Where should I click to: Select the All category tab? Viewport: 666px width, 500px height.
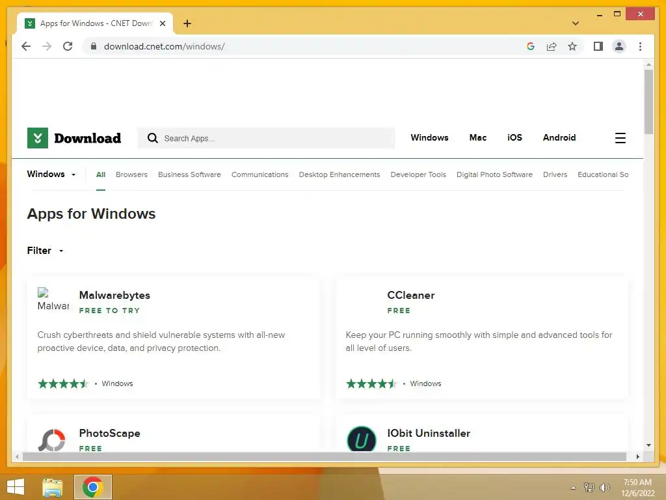101,174
